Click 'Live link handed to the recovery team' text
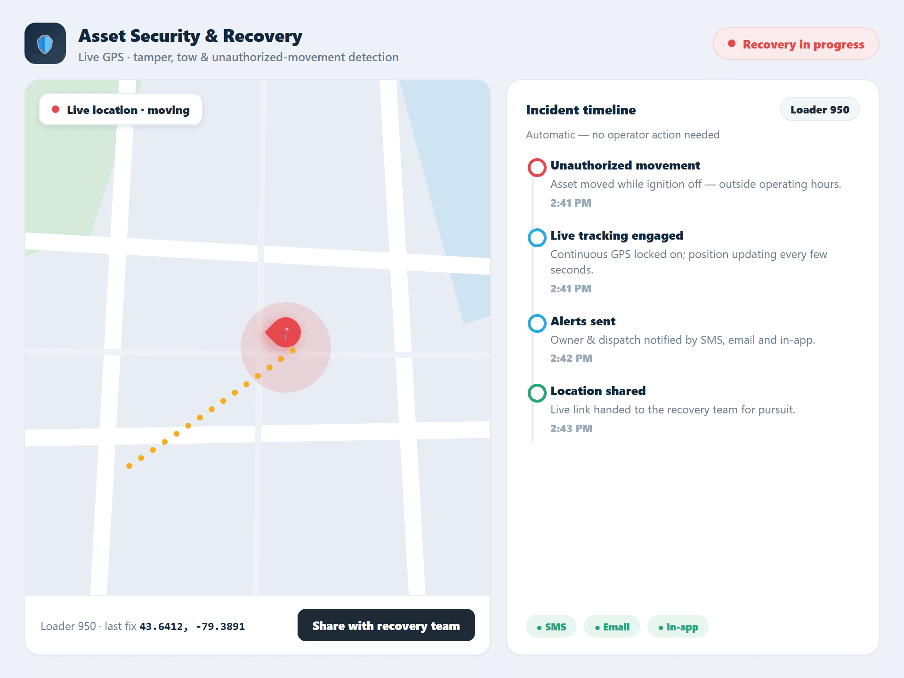Viewport: 904px width, 678px height. [673, 410]
